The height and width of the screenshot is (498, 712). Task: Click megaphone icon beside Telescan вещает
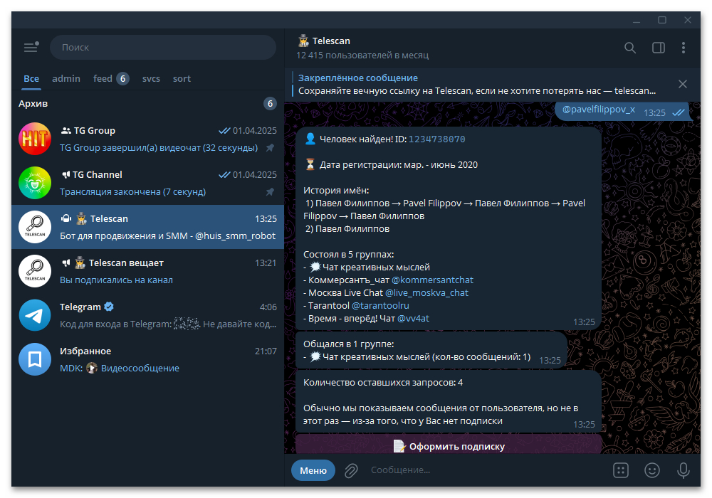click(66, 263)
